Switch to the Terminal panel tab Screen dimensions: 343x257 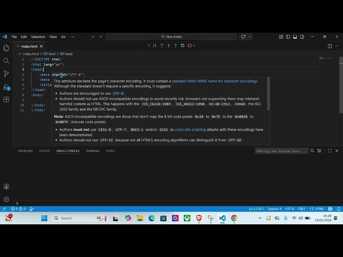pyautogui.click(x=93, y=151)
